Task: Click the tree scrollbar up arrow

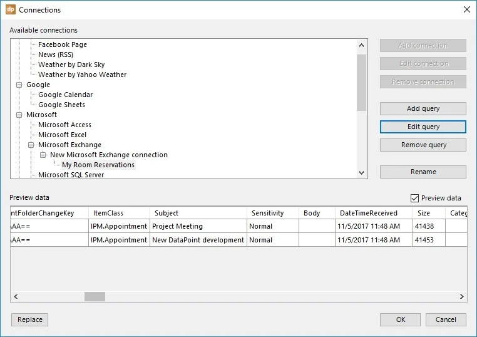Action: pyautogui.click(x=361, y=45)
